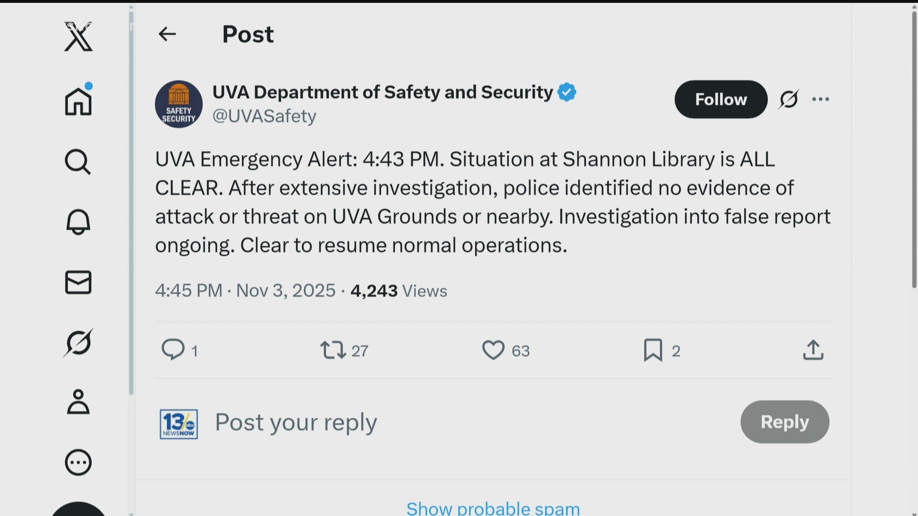Go back using the arrow icon
The height and width of the screenshot is (516, 918).
pyautogui.click(x=167, y=34)
